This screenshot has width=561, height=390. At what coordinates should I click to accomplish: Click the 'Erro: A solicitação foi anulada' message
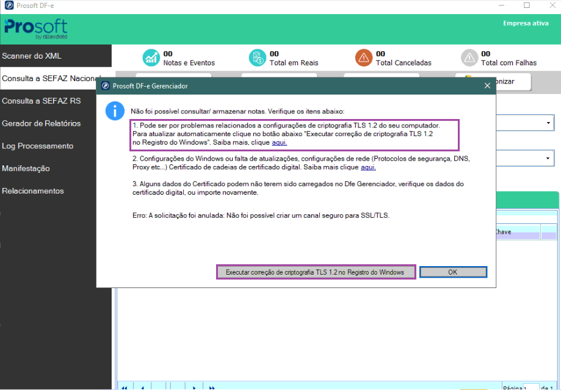[x=261, y=215]
